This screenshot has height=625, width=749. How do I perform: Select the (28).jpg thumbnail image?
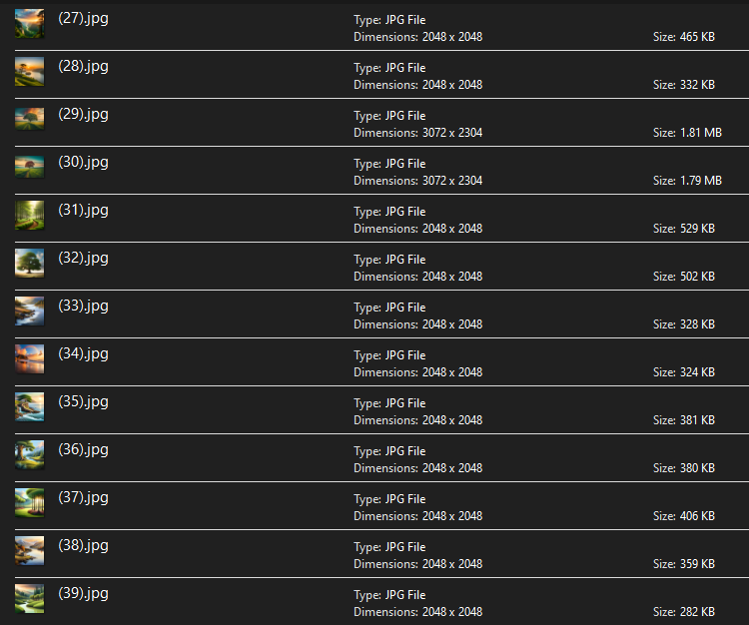(29, 71)
